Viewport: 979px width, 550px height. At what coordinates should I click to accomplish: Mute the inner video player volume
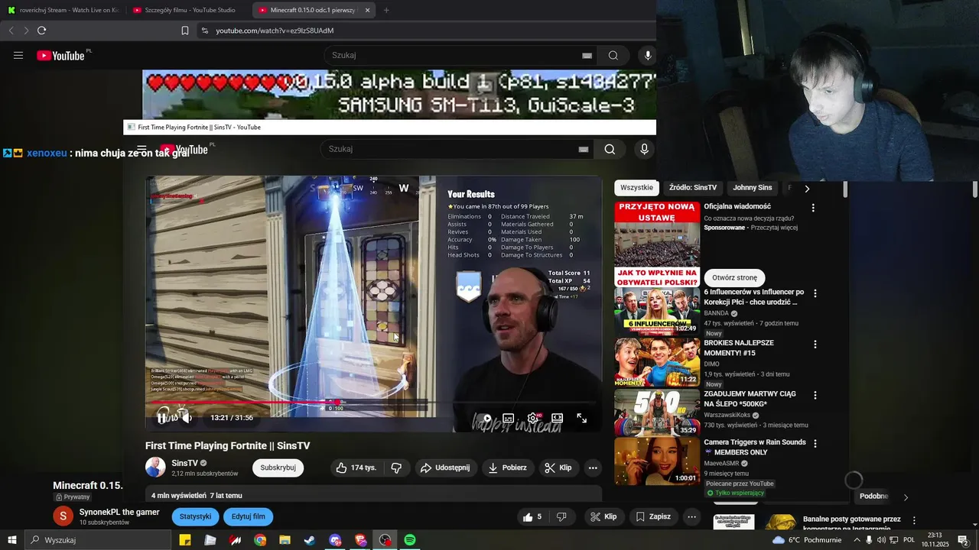point(186,418)
